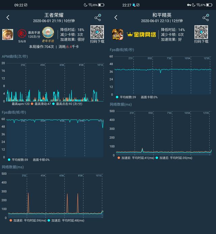This screenshot has width=216, height=234.
Task: Tap the 王者荣耀 QR code
Action: (x=97, y=32)
